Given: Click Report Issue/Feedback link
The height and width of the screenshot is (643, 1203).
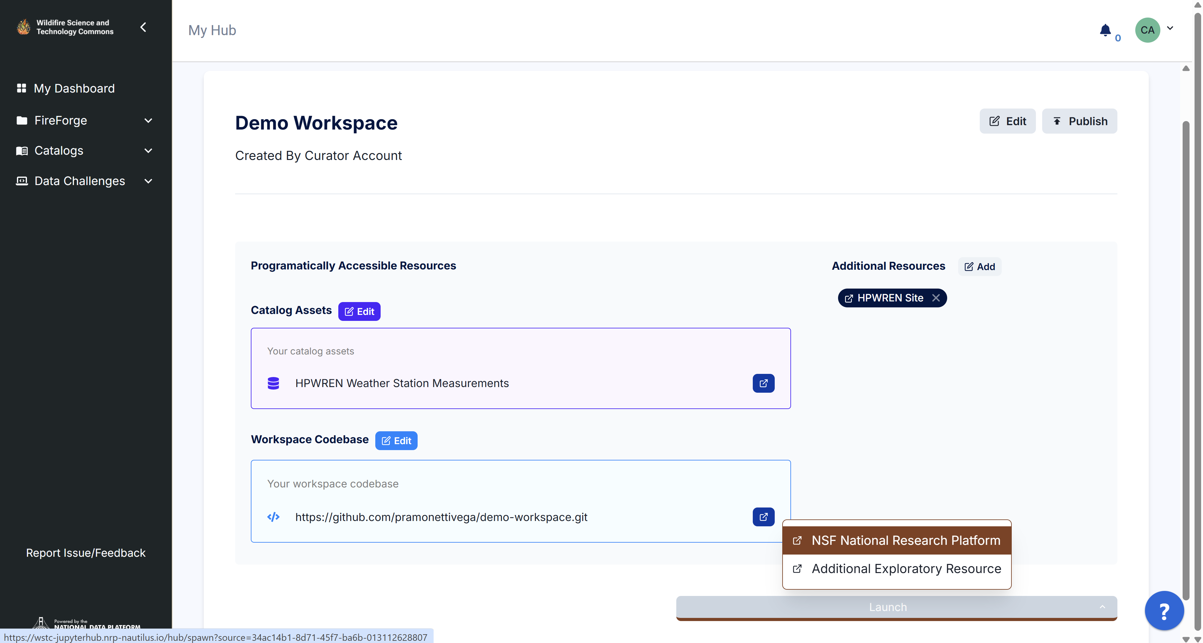Looking at the screenshot, I should coord(86,553).
